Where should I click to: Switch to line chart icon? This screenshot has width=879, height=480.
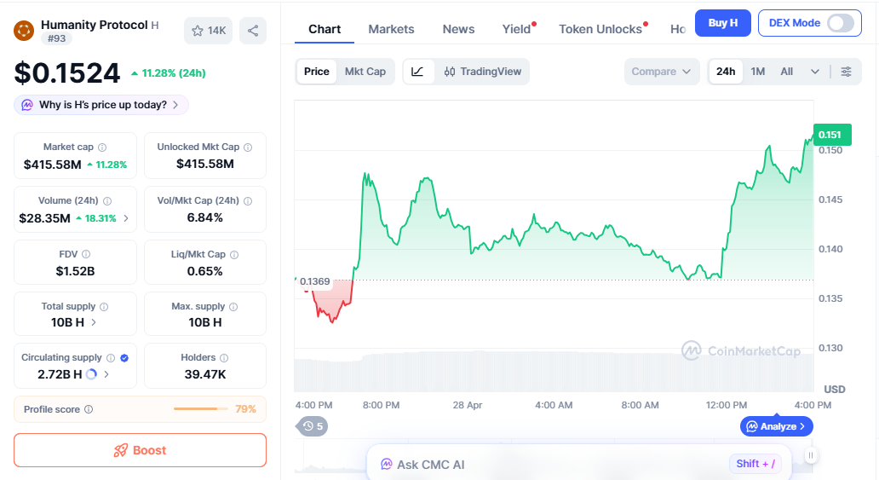tap(417, 72)
